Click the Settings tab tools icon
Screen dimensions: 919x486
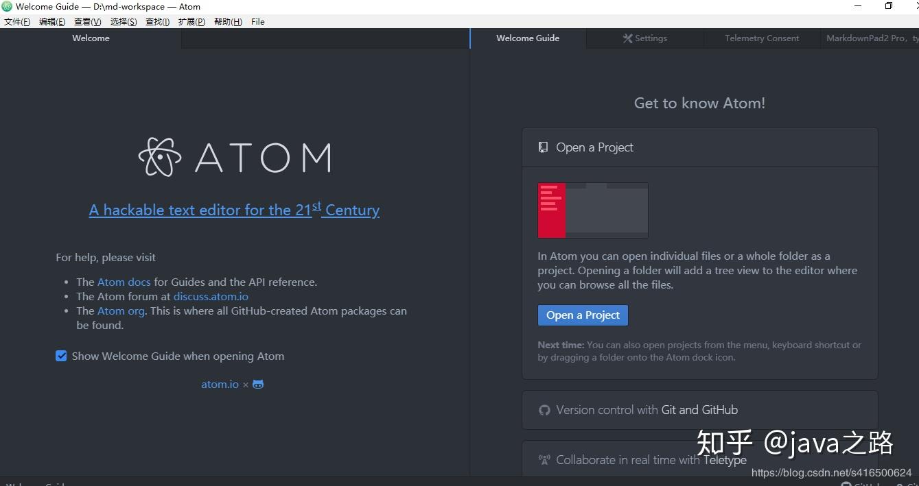tap(627, 38)
